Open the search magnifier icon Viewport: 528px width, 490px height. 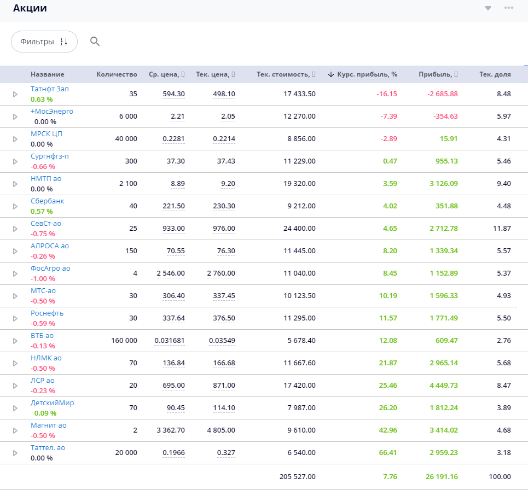tap(95, 42)
